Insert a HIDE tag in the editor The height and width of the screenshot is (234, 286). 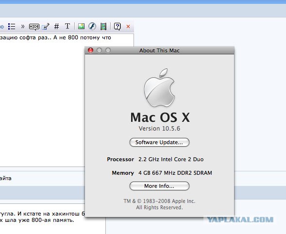[x=34, y=27]
